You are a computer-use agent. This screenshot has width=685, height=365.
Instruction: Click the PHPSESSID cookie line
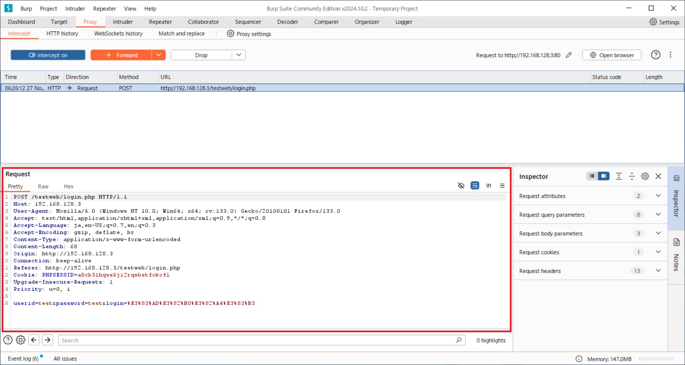(x=91, y=275)
